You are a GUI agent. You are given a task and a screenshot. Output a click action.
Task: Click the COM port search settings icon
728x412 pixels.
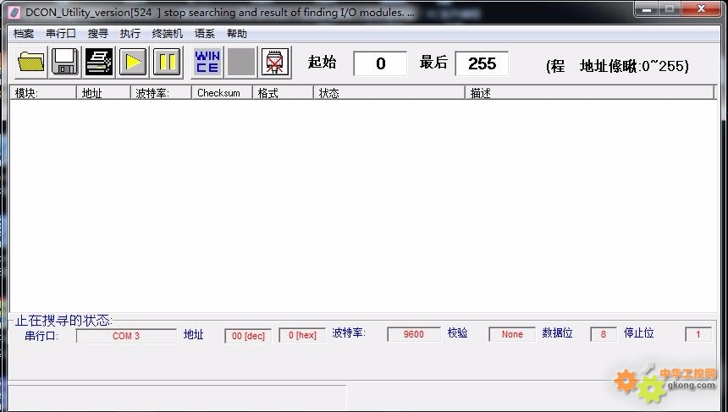coord(99,63)
